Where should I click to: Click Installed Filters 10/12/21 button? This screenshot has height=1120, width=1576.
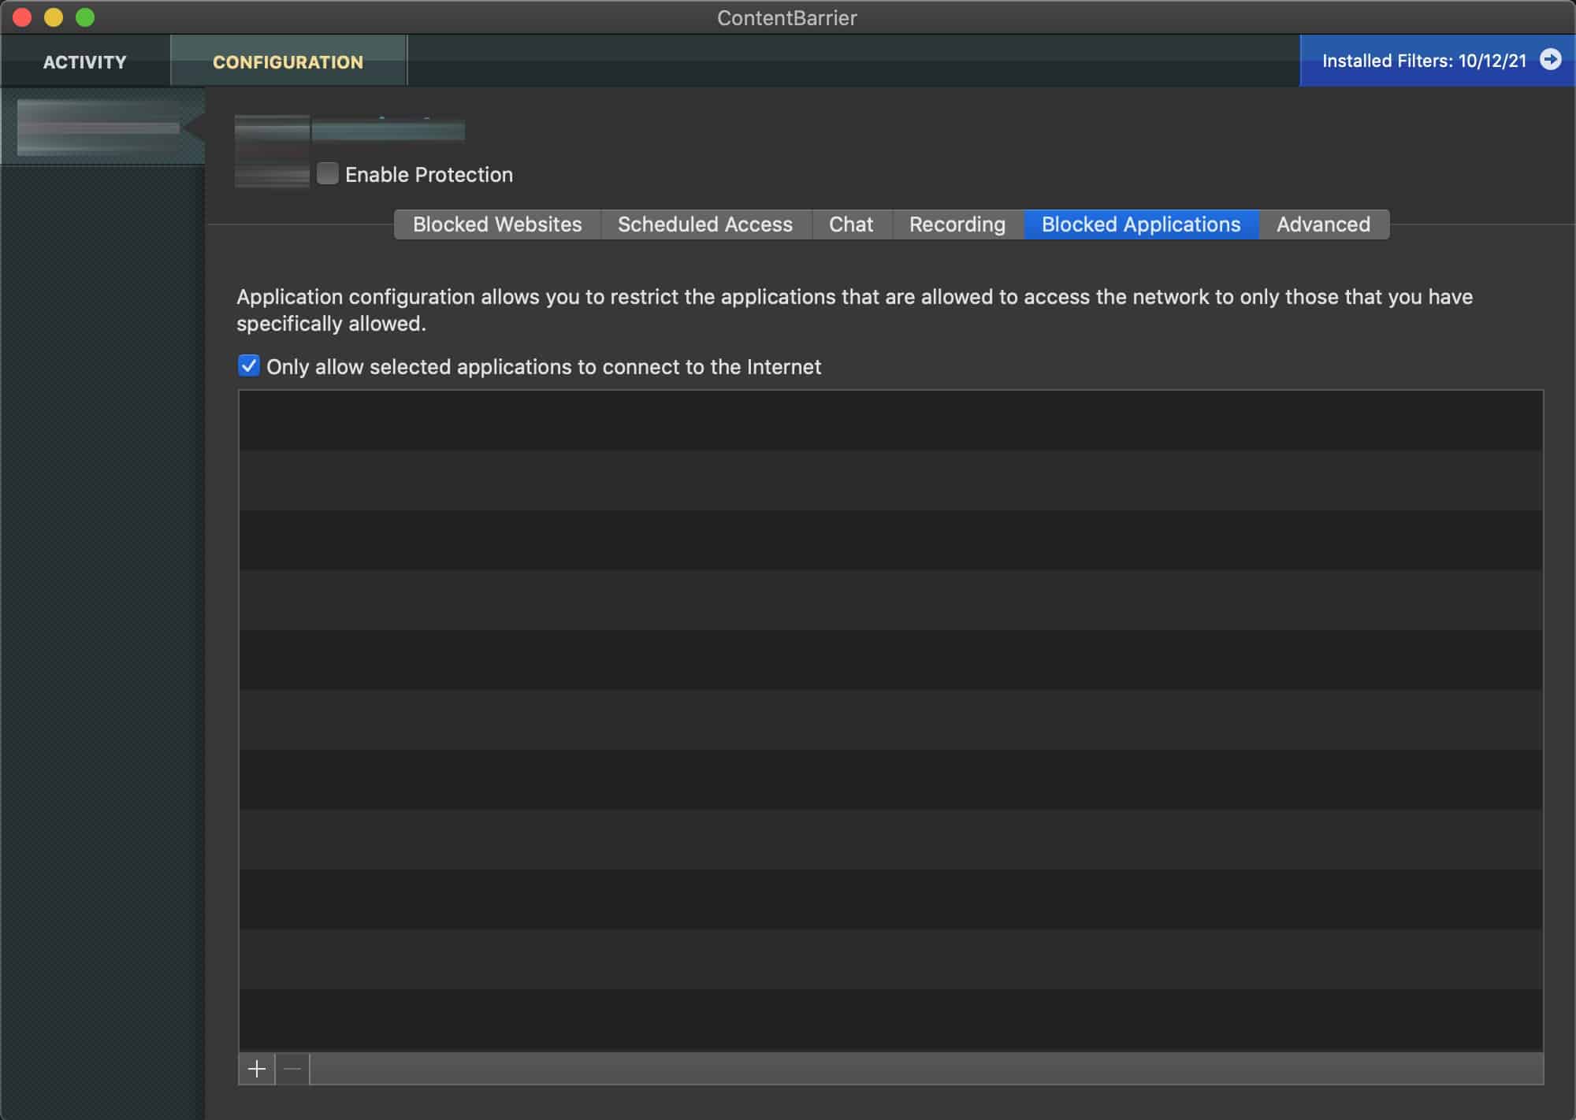pyautogui.click(x=1437, y=61)
